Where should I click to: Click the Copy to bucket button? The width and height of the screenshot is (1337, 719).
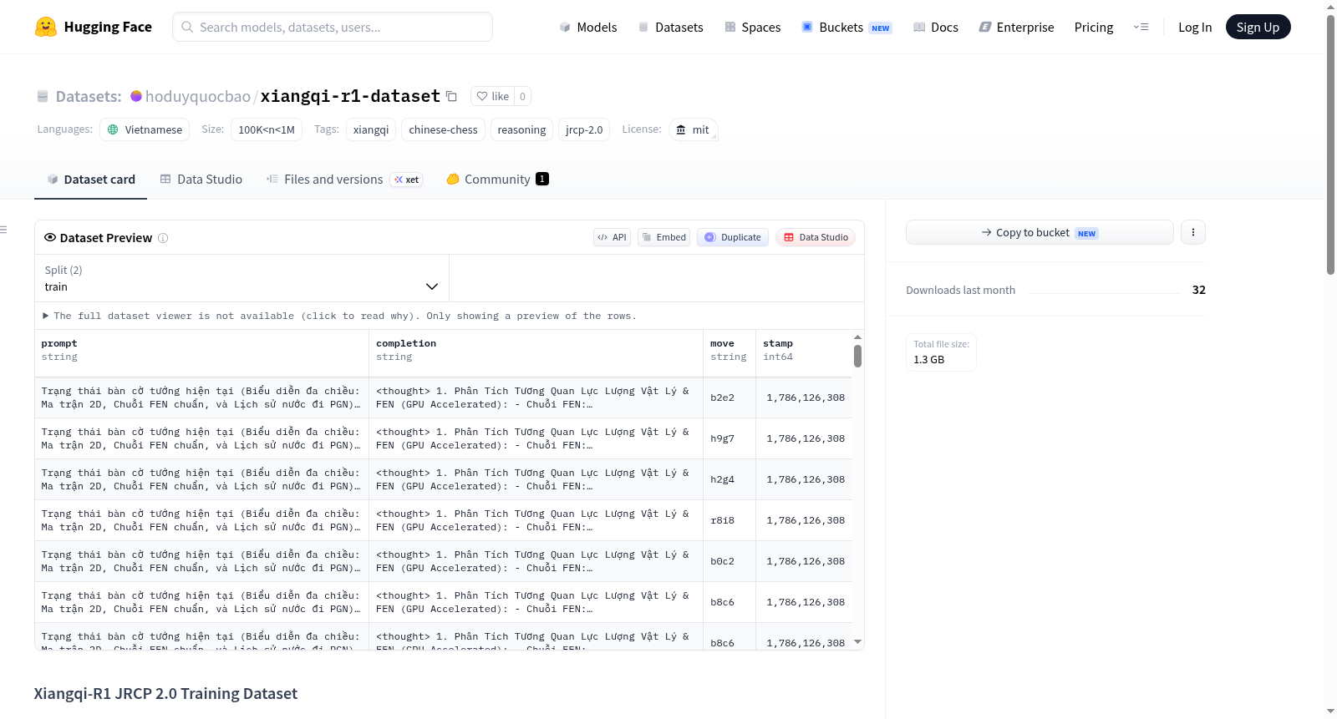(1040, 232)
